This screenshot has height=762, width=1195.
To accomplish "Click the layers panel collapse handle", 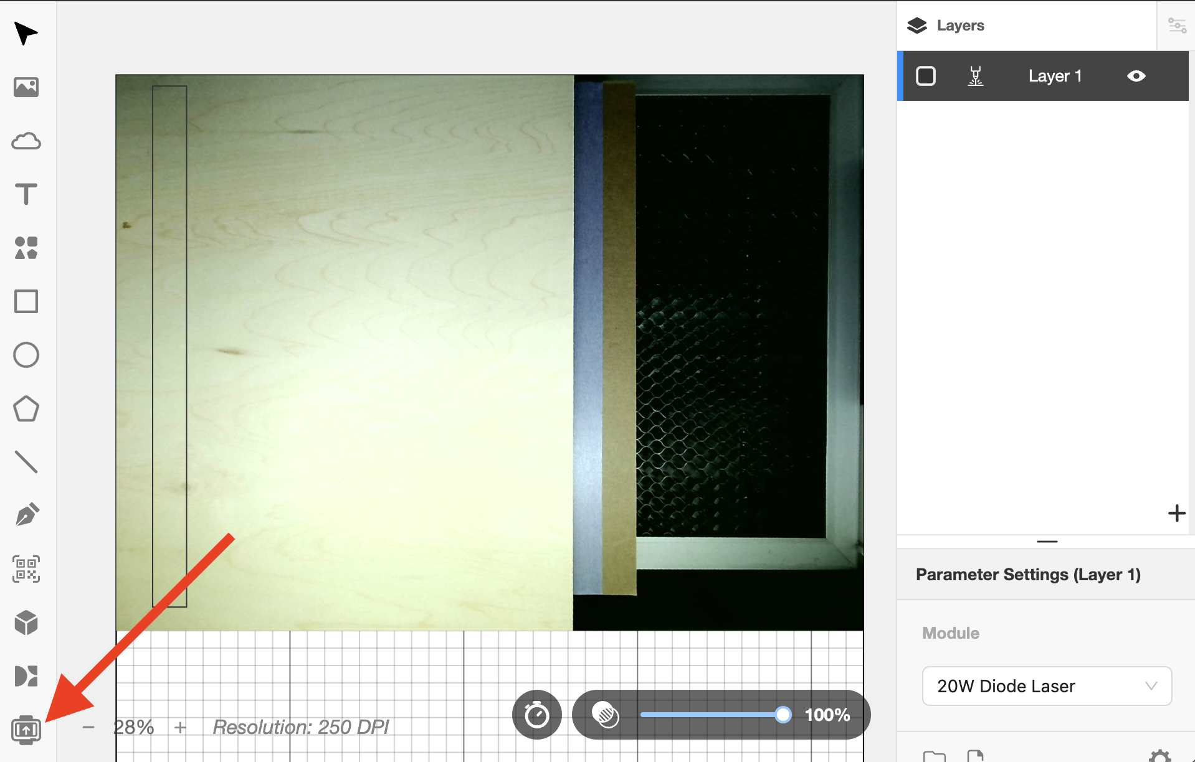I will [1047, 542].
